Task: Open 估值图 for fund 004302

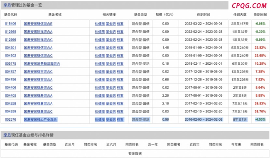Action: point(100,56)
